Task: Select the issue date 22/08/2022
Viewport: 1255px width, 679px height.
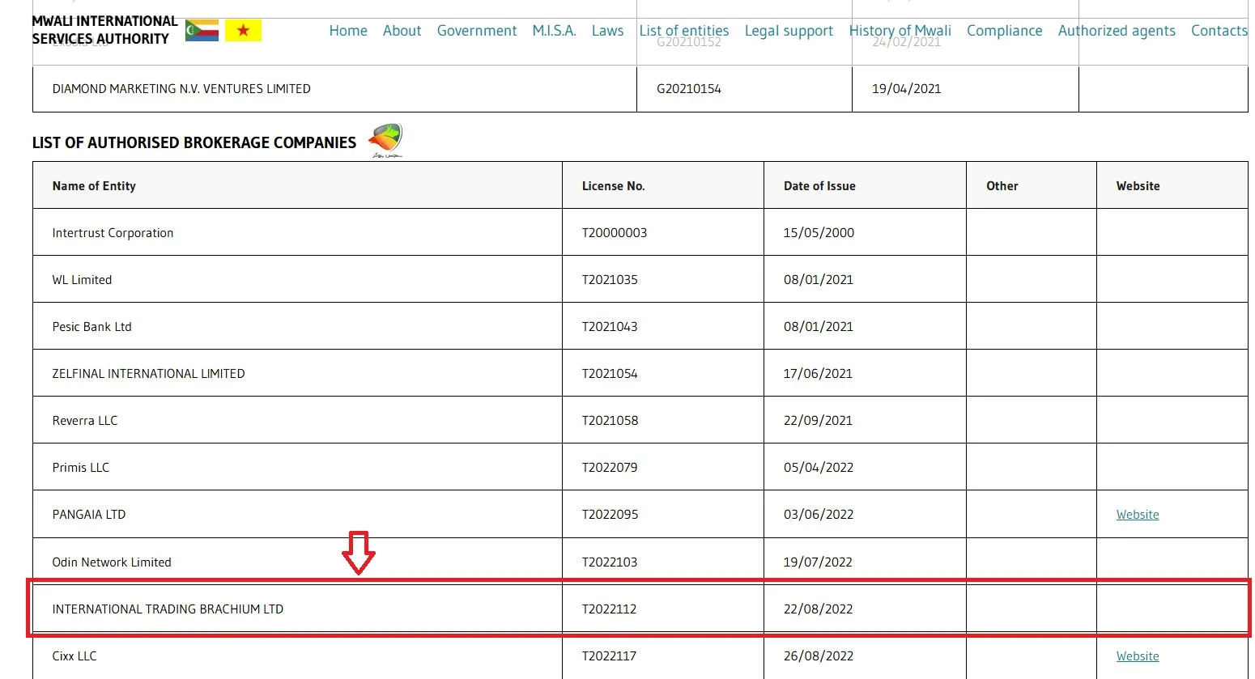Action: coord(819,609)
